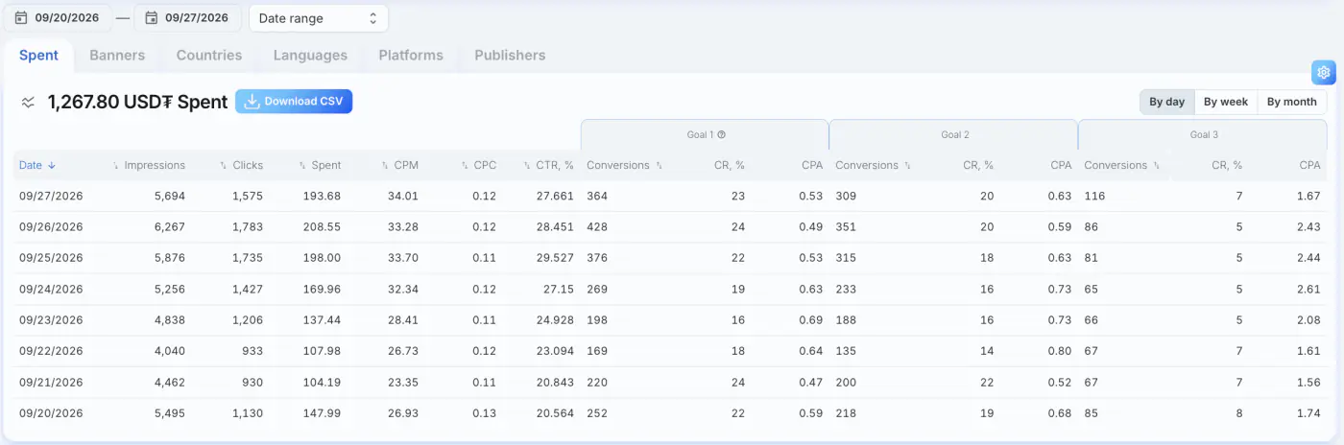Click sort arrows for Goal 1 Conversions
Viewport: 1344px width, 445px height.
(659, 165)
